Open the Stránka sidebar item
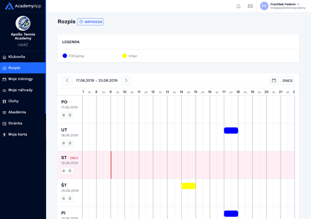The image size is (311, 219). point(23,123)
